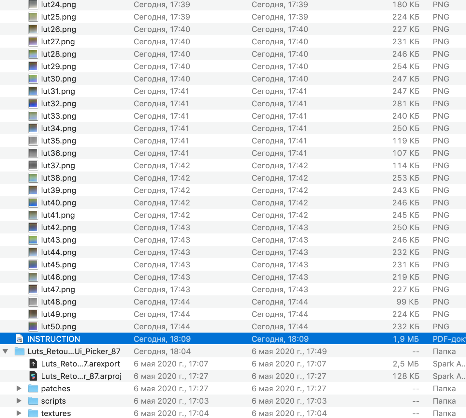Click the 6 мая 2020 г., 17:49 date
This screenshot has height=418, width=466.
coord(289,351)
